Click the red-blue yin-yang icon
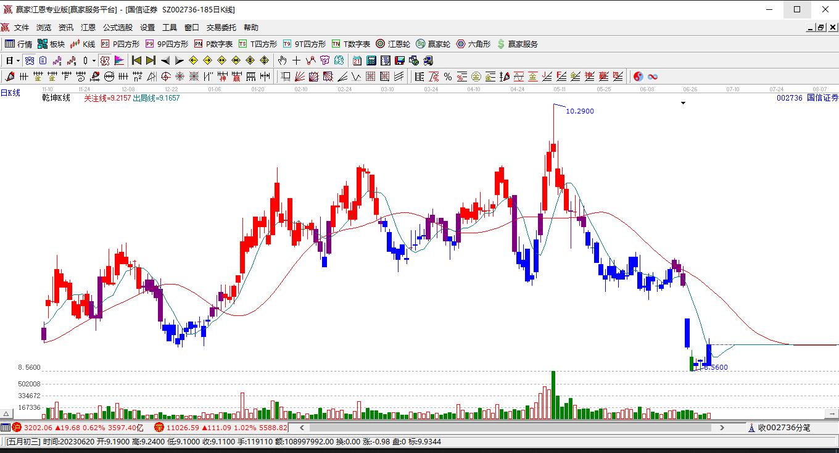Screen dimensions: 839x453 click(639, 77)
